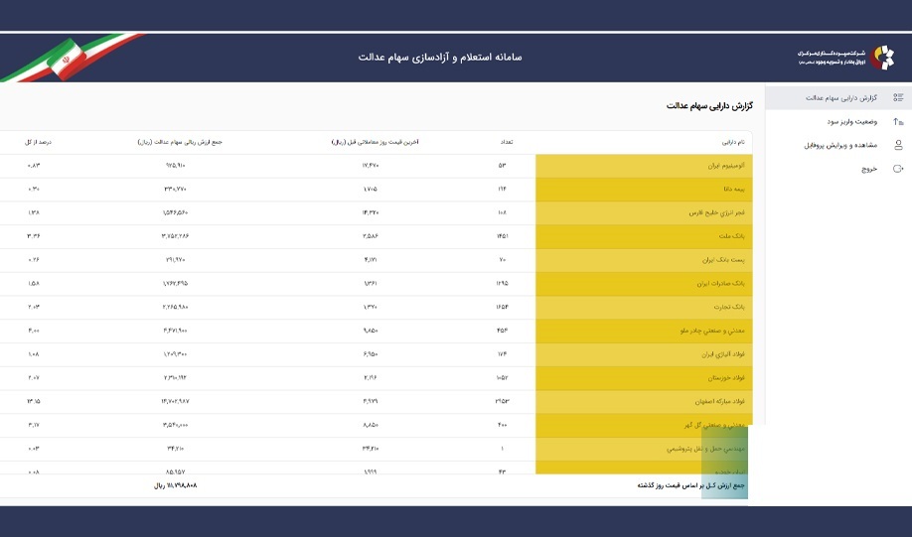Image resolution: width=912 pixels, height=537 pixels.
Task: Click the درصد از کل column header
Action: [36, 142]
